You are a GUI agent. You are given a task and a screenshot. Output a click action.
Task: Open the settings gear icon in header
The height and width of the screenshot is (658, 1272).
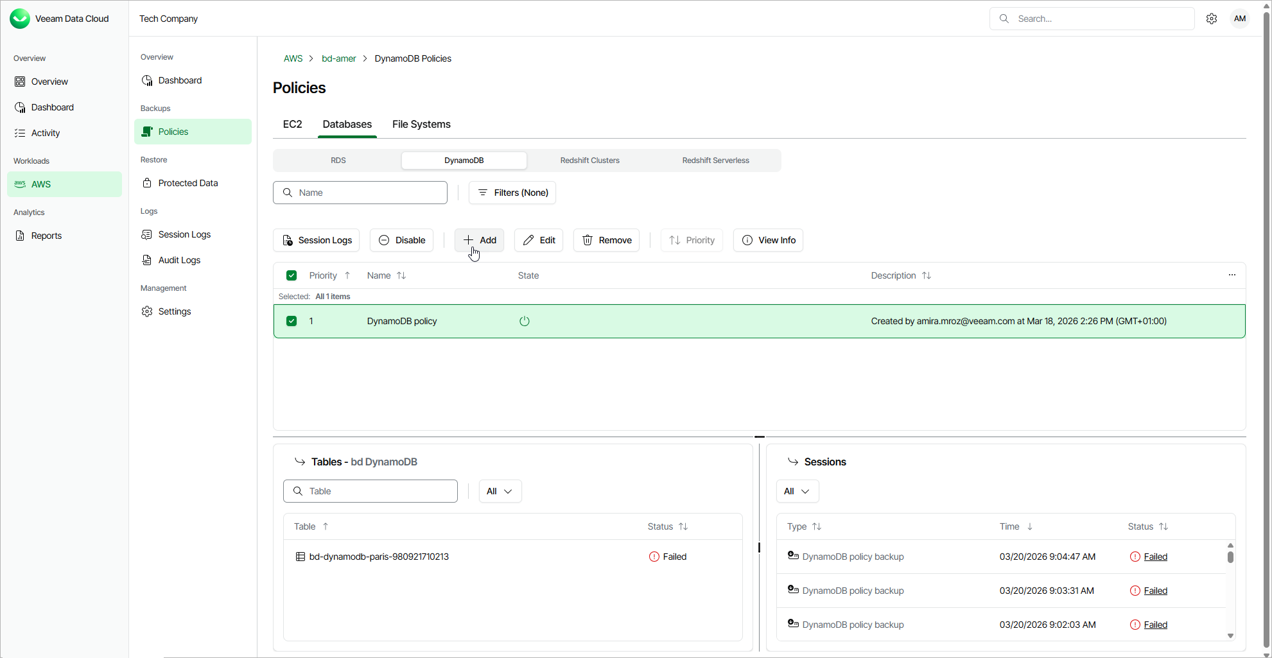pyautogui.click(x=1212, y=19)
